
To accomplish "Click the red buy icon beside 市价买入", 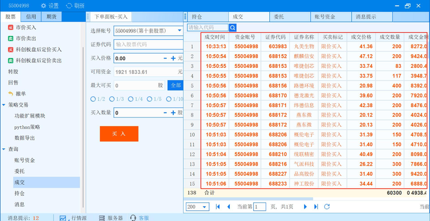I will click(x=10, y=27).
